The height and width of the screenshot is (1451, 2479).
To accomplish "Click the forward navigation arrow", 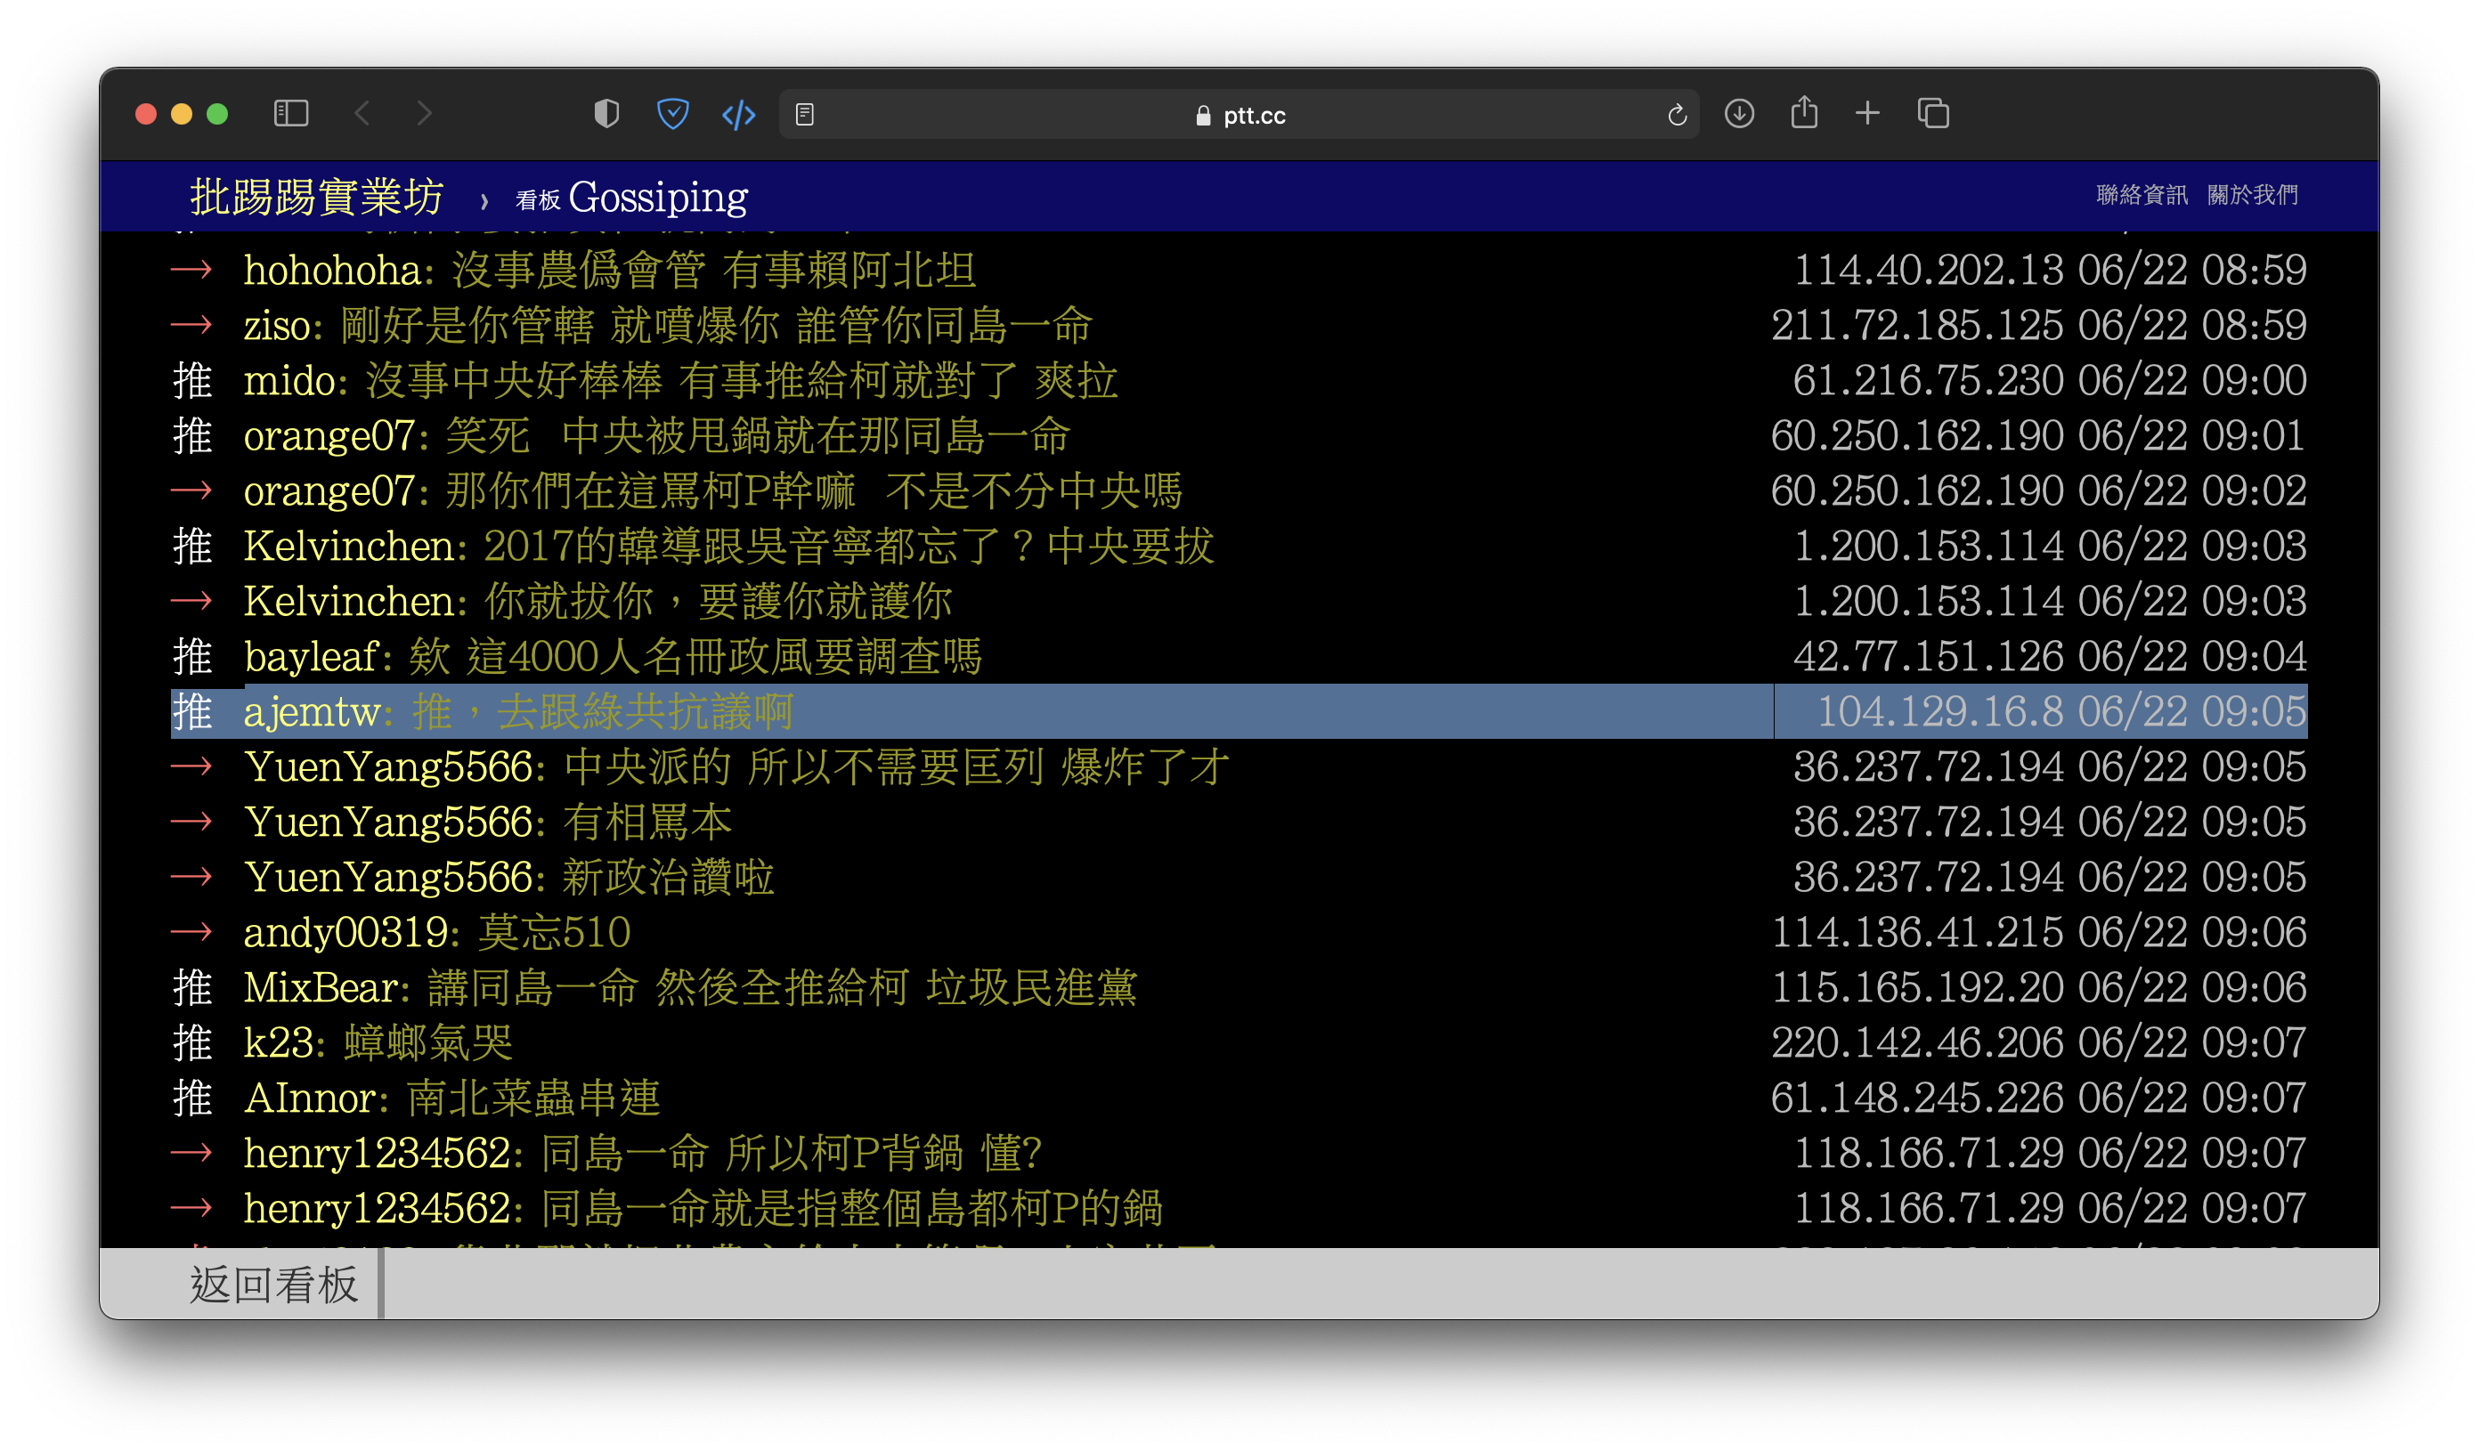I will click(424, 114).
